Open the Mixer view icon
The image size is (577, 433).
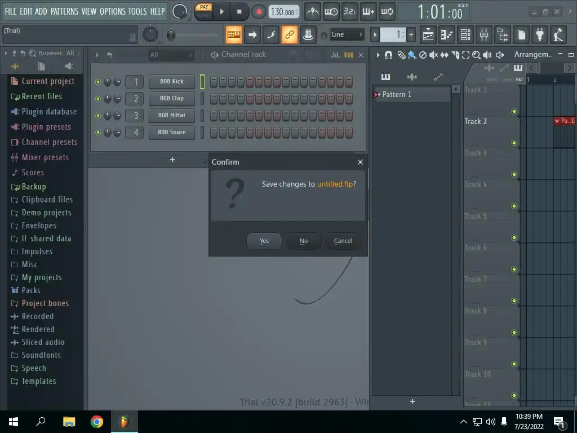click(x=484, y=34)
